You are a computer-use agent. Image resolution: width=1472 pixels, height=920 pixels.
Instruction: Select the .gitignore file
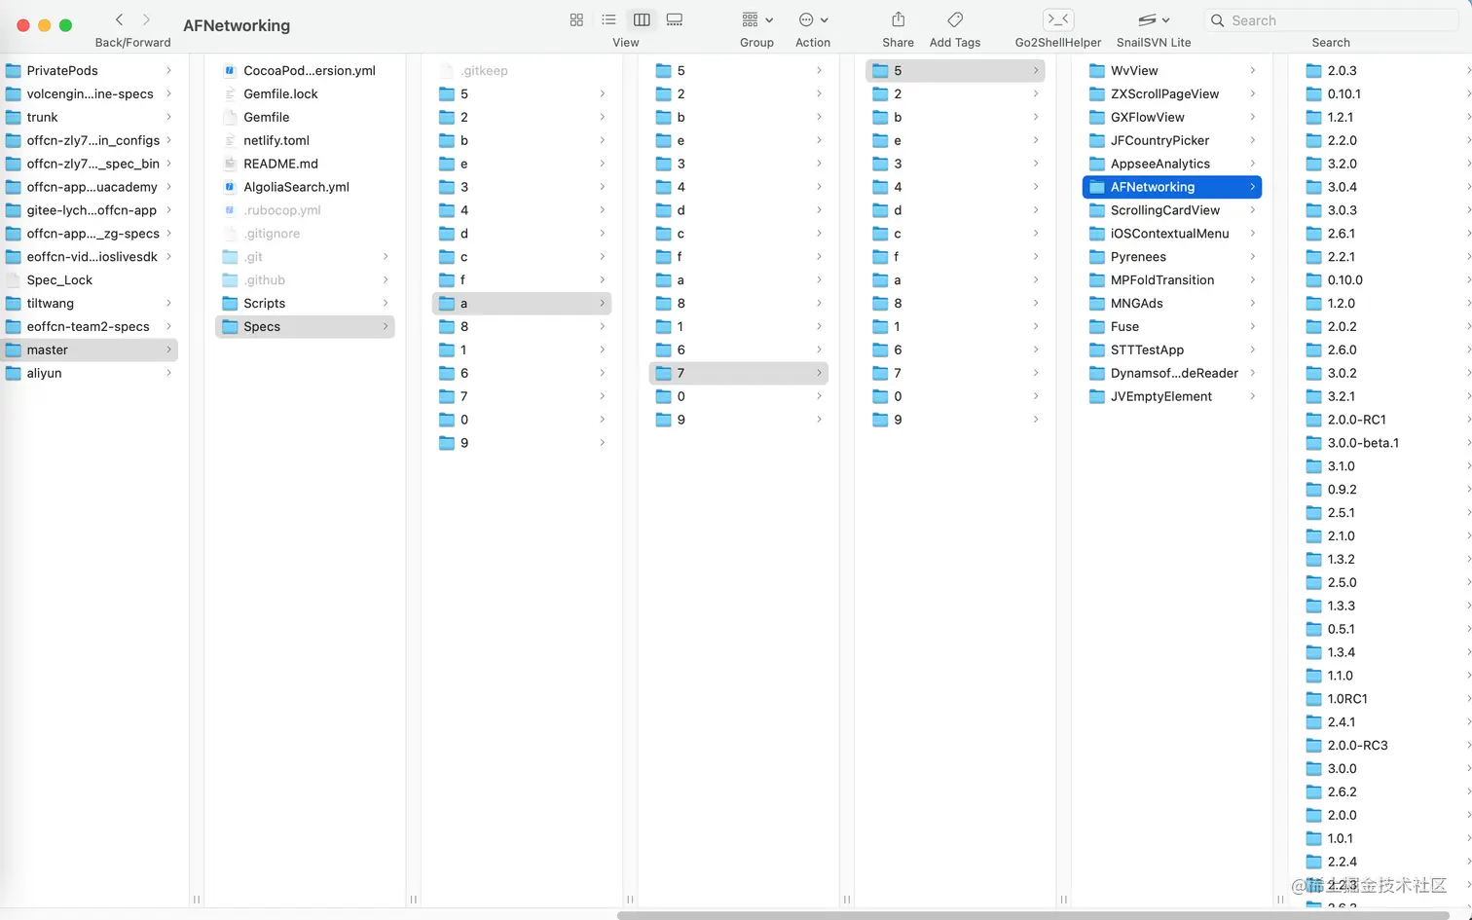pos(306,234)
